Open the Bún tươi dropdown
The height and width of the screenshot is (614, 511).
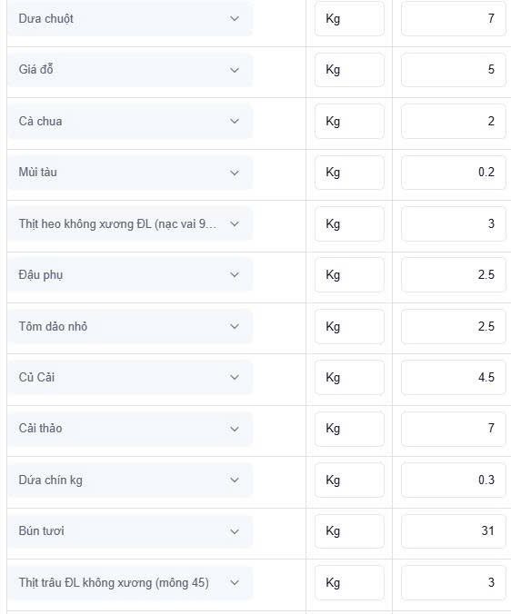(x=129, y=531)
